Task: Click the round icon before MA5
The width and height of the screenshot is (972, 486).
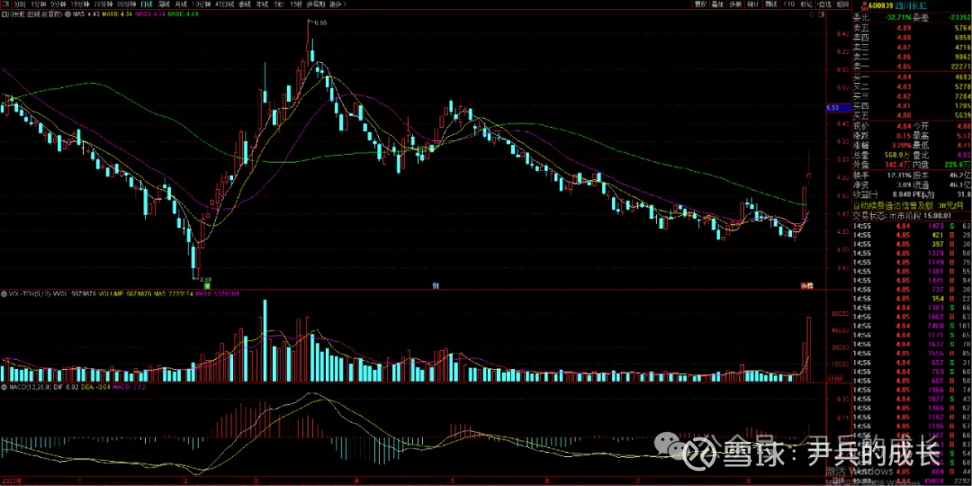Action: click(67, 13)
